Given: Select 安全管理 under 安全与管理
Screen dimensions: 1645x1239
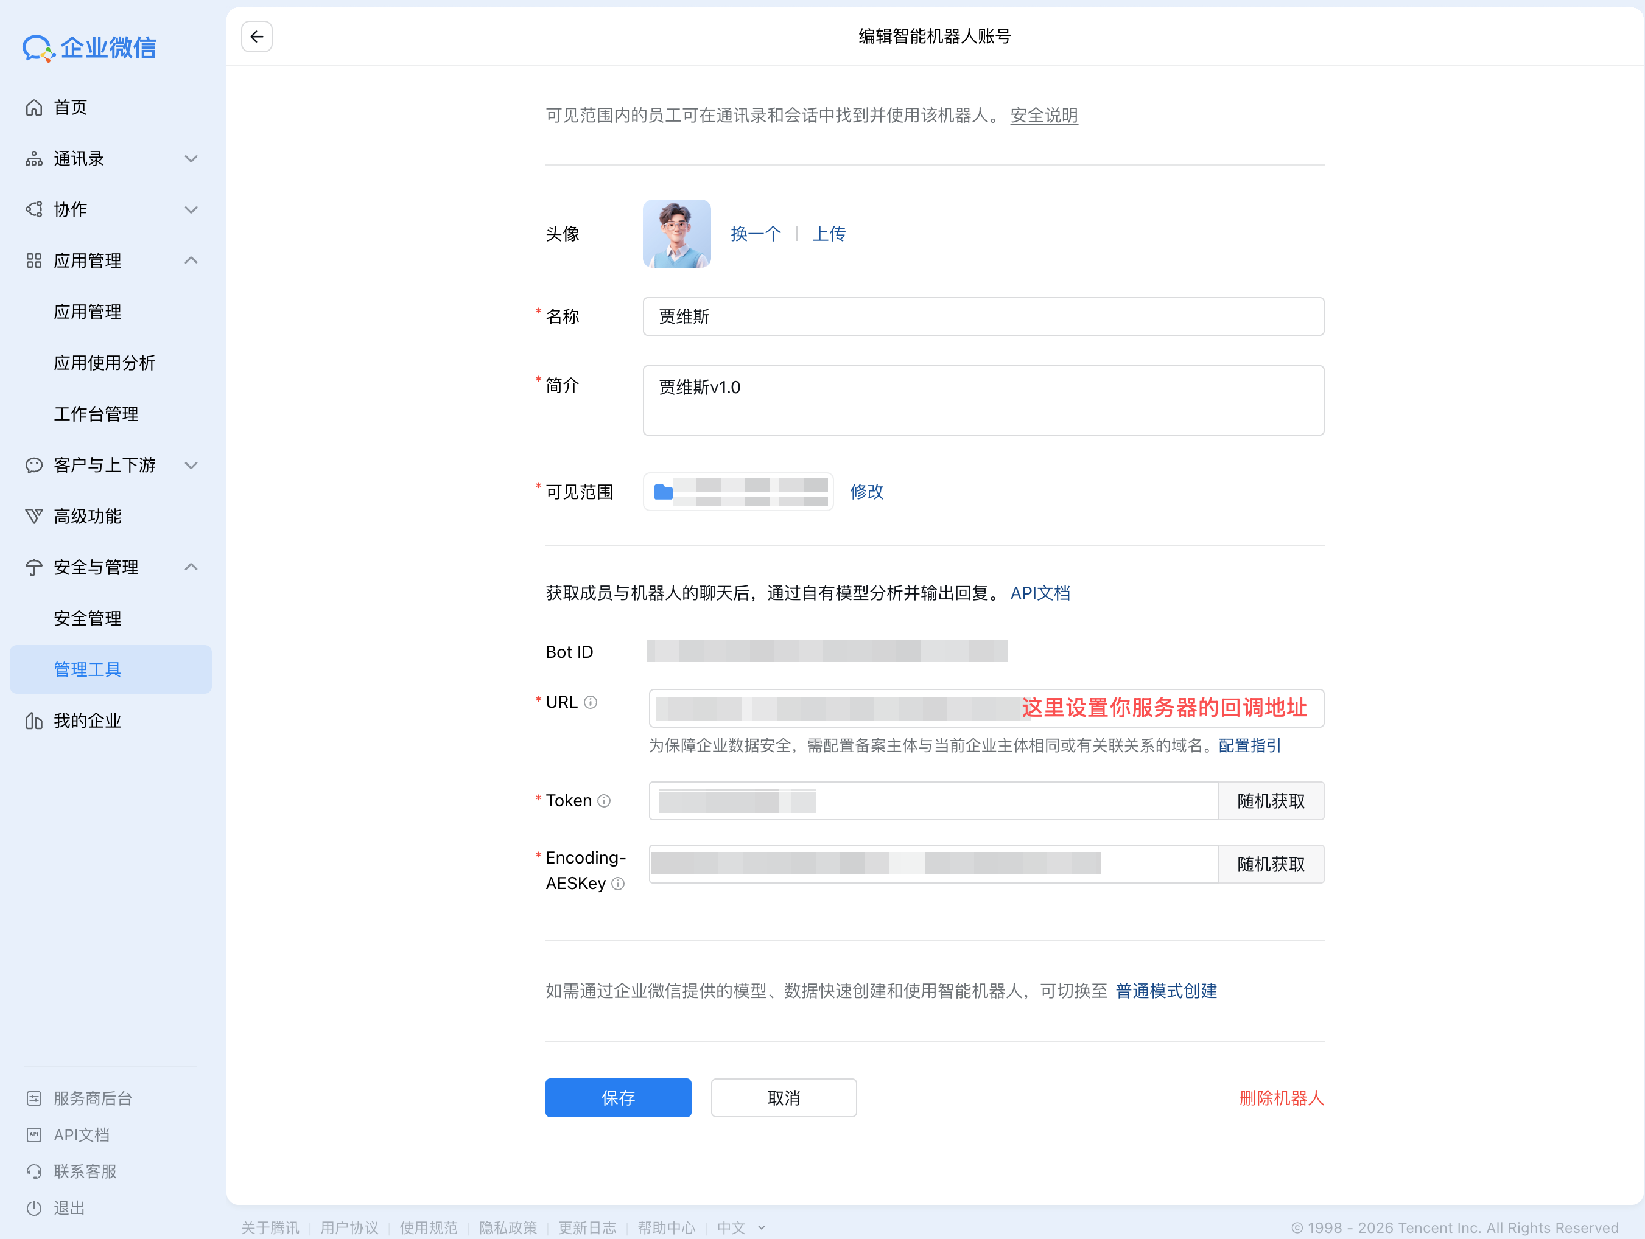Looking at the screenshot, I should coord(88,618).
